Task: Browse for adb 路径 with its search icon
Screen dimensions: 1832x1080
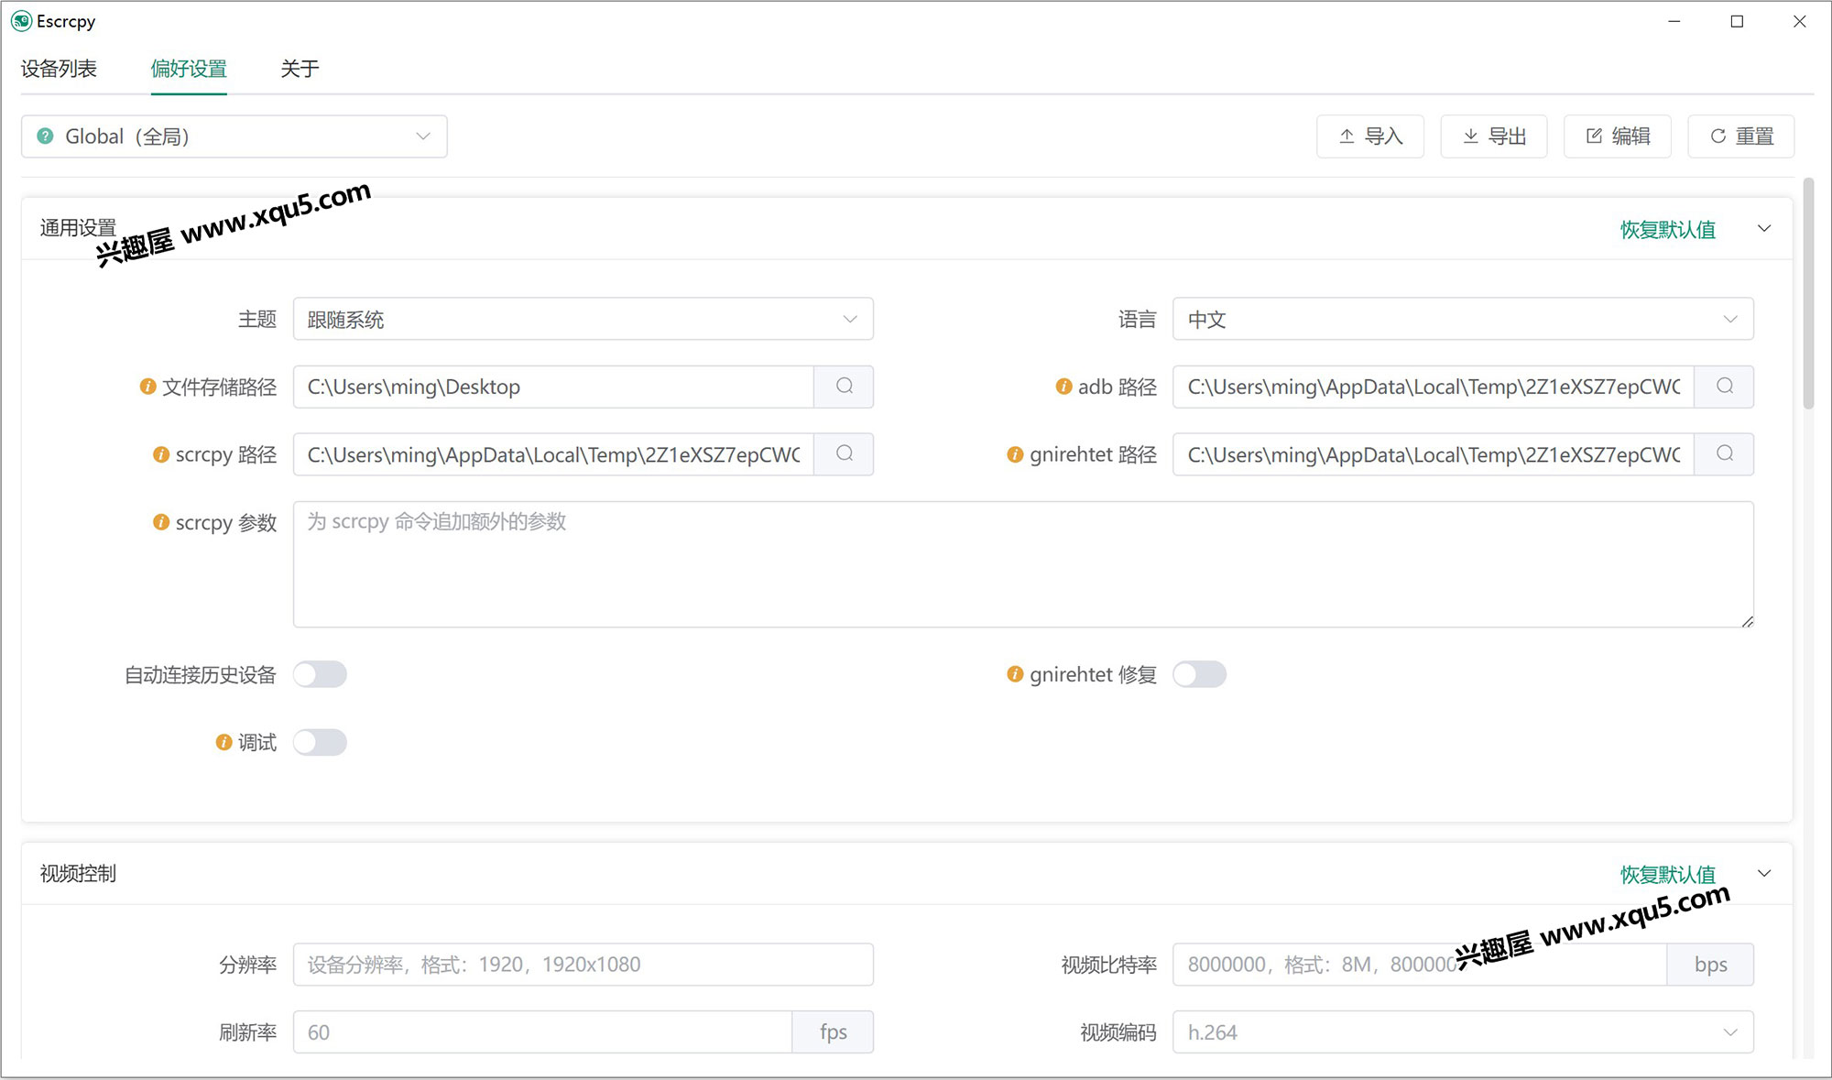Action: pyautogui.click(x=1724, y=387)
